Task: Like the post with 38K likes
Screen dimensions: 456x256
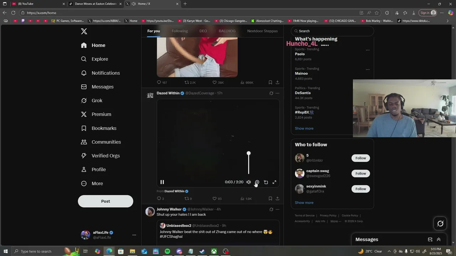Action: click(218, 82)
